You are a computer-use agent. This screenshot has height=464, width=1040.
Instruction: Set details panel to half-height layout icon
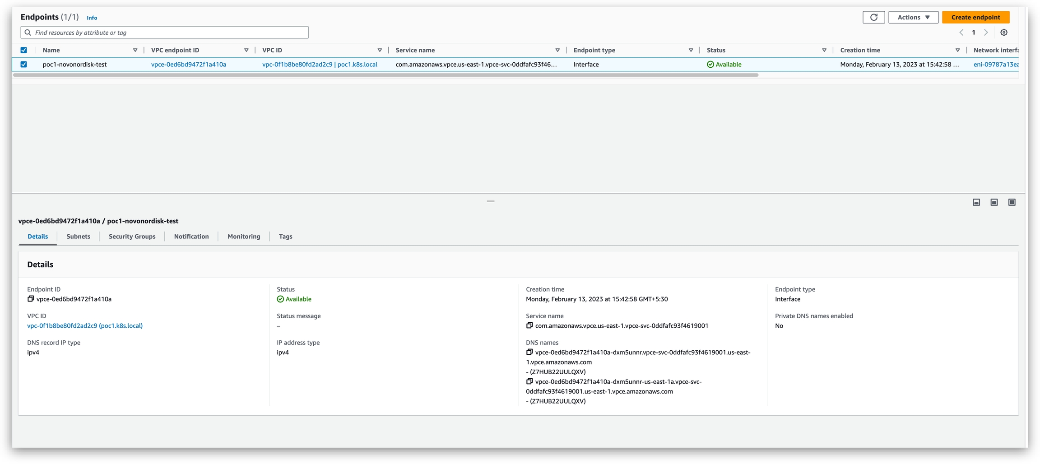point(994,202)
